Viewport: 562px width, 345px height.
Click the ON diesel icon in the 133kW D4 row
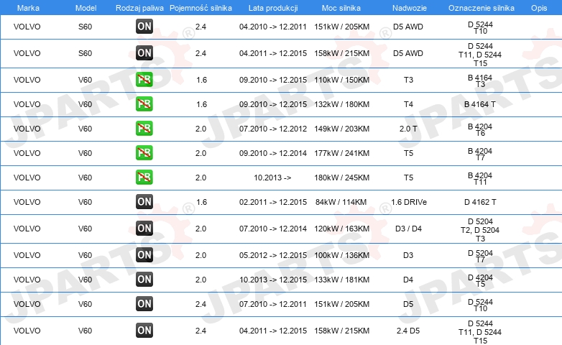[144, 279]
